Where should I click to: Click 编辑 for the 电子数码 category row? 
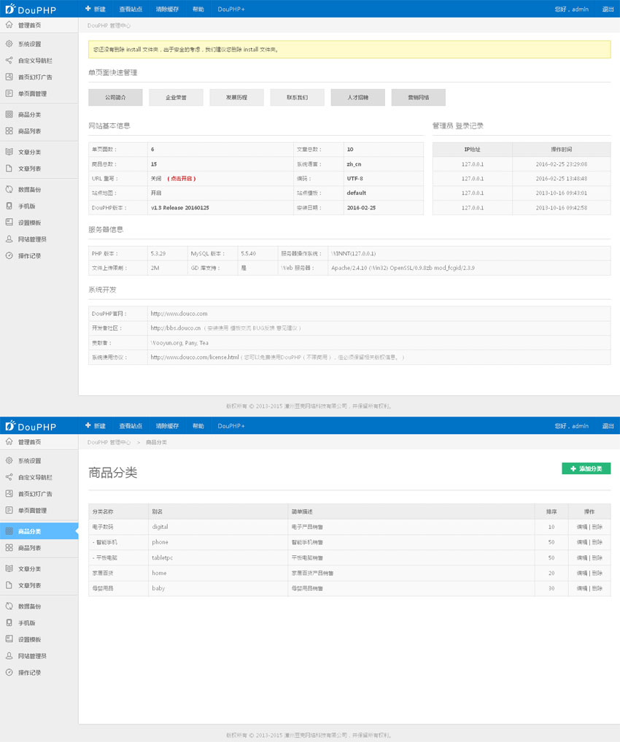581,527
